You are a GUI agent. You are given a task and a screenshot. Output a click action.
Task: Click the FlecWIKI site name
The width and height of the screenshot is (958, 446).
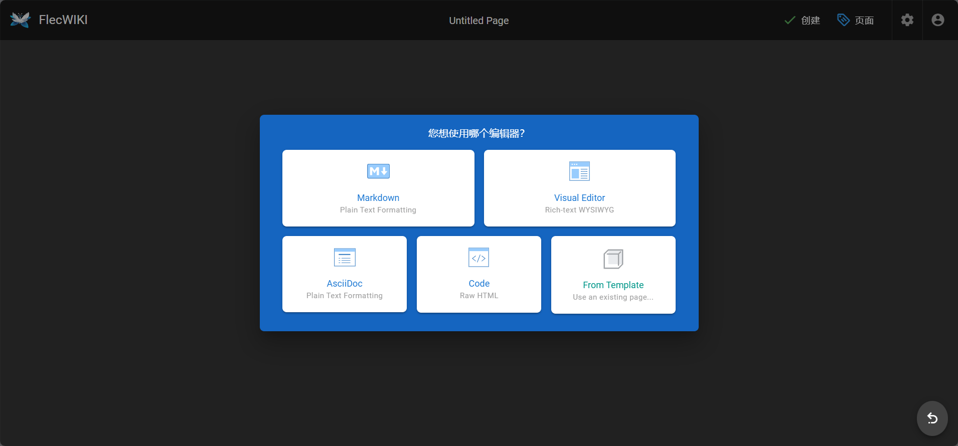(63, 20)
